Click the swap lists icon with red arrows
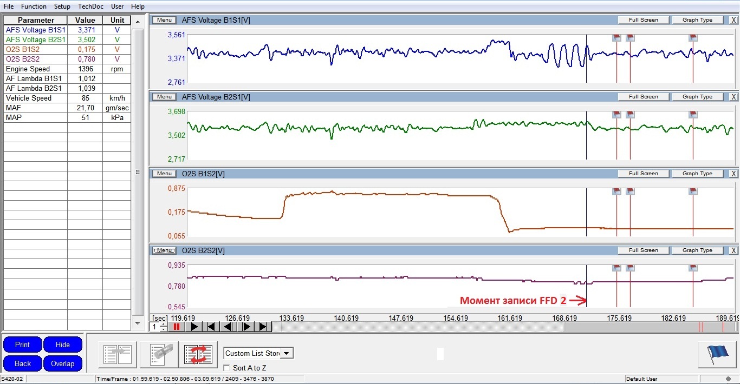 click(198, 354)
